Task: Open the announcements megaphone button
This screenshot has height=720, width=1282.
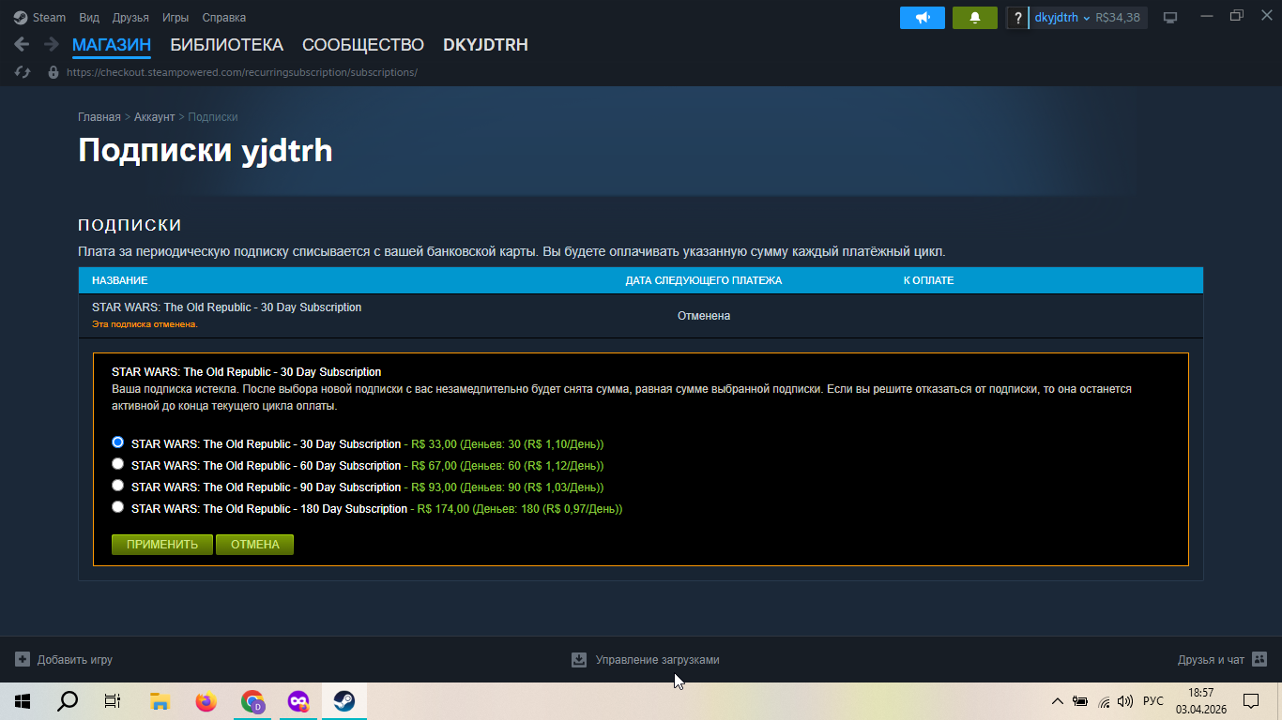Action: [923, 18]
